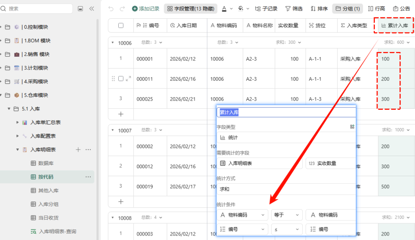Select the 数据库 view

(x=46, y=163)
